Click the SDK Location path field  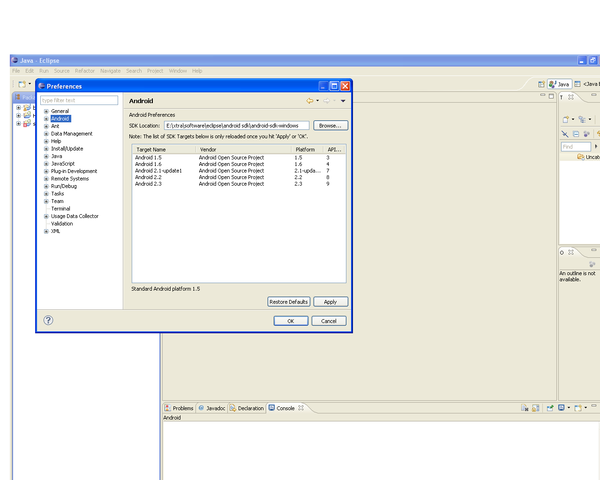point(237,126)
